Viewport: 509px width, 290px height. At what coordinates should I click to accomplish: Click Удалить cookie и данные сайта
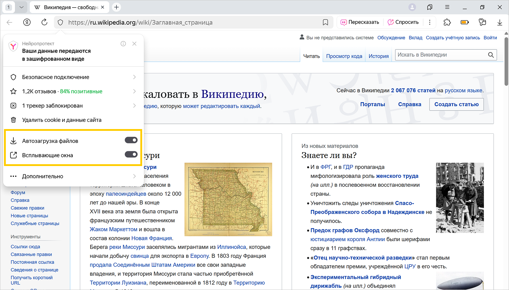62,120
